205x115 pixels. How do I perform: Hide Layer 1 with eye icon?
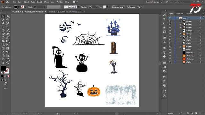point(170,18)
